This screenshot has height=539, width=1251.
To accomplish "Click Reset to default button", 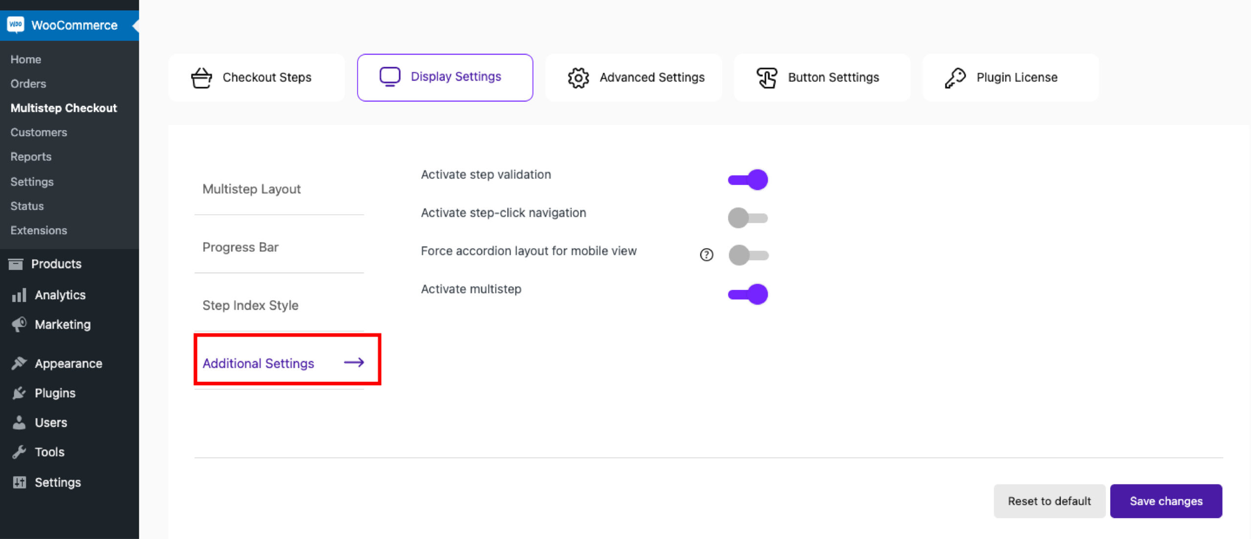I will click(x=1049, y=501).
